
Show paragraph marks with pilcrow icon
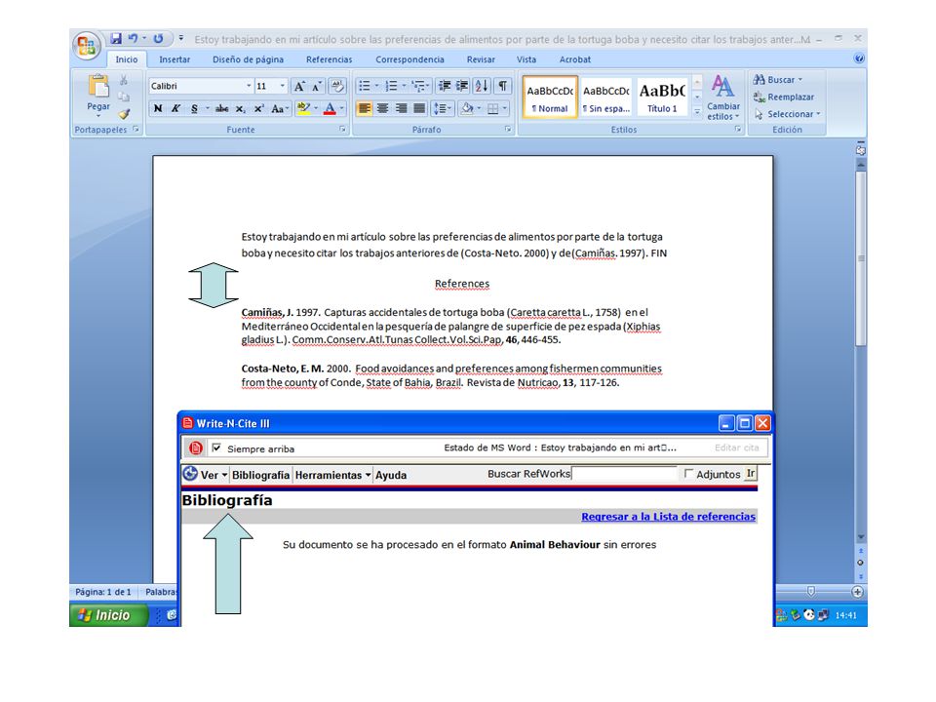tap(503, 86)
